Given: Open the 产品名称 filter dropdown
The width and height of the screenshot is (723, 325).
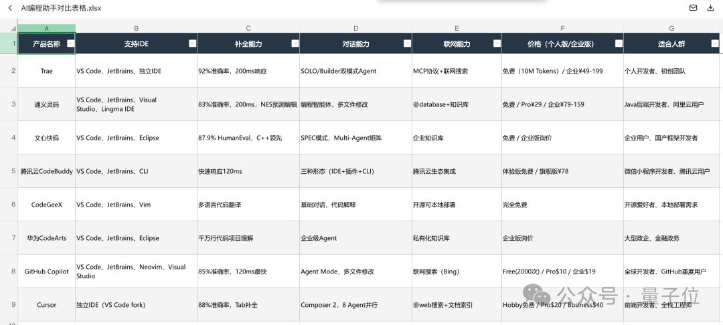Looking at the screenshot, I should pos(70,43).
